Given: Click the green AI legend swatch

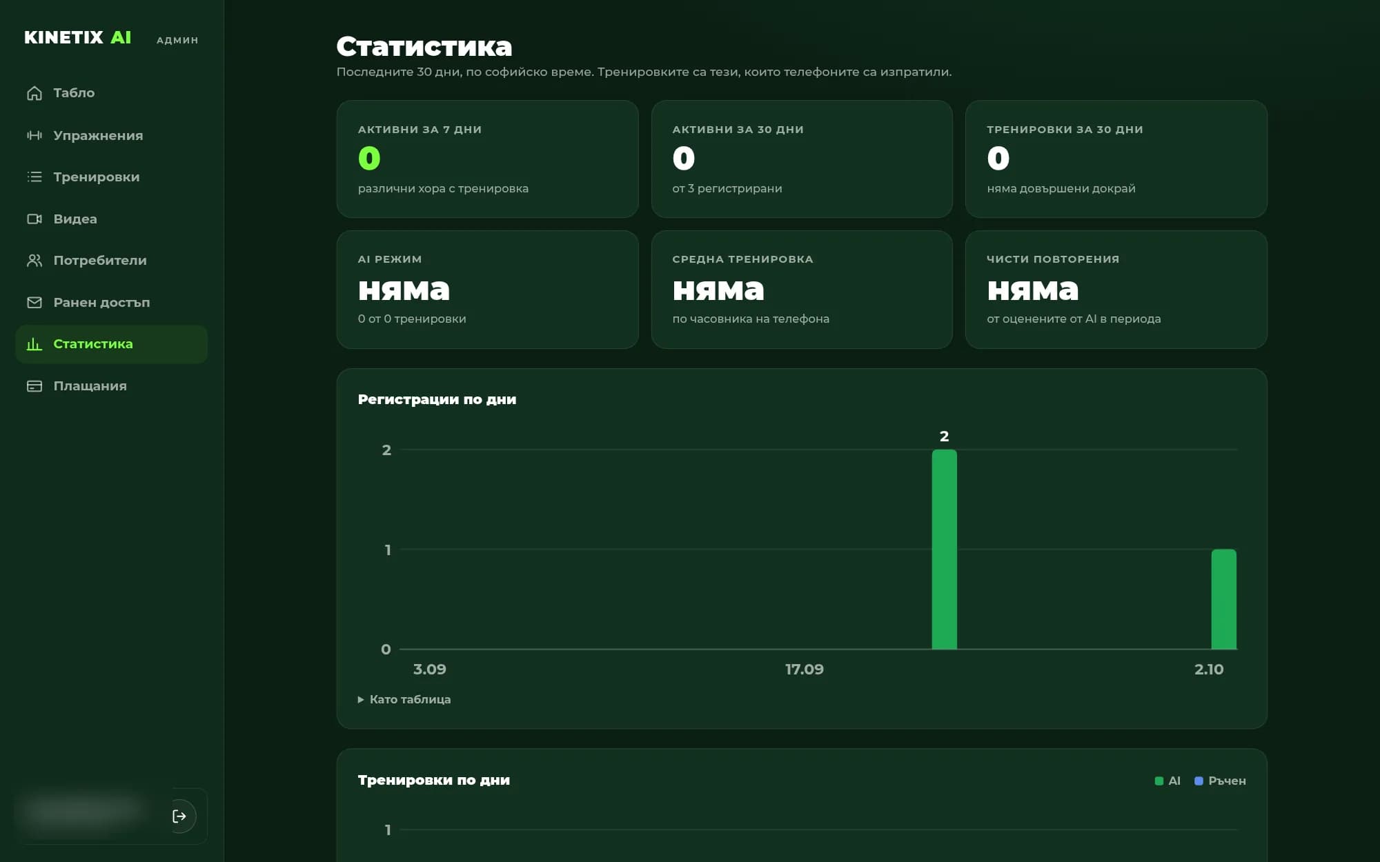Looking at the screenshot, I should click(x=1159, y=781).
